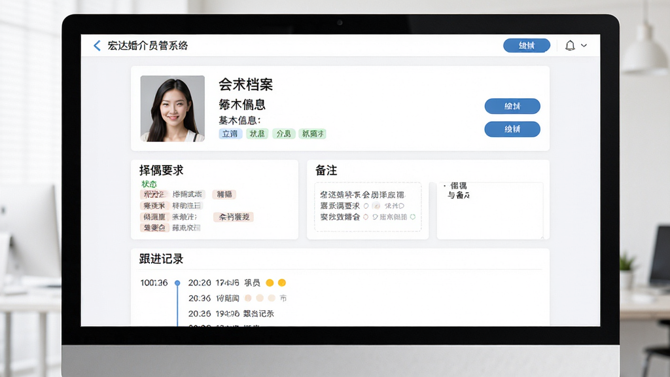Expand the dropdown arrow beside the bell

pyautogui.click(x=584, y=45)
